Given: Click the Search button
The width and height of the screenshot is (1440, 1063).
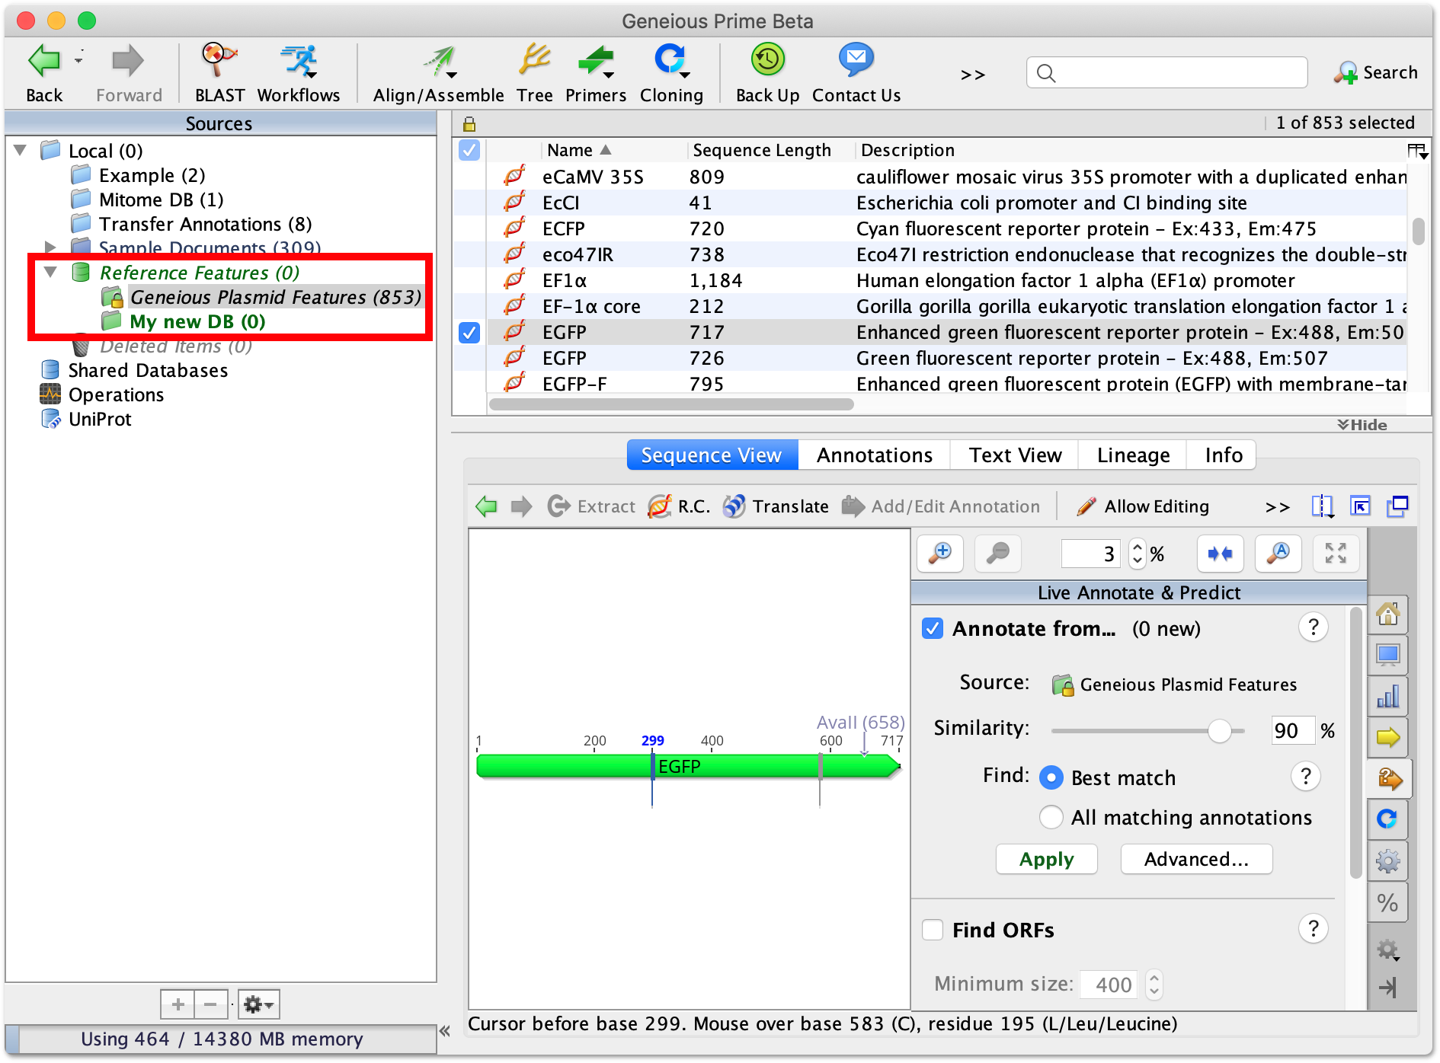Looking at the screenshot, I should point(1375,72).
